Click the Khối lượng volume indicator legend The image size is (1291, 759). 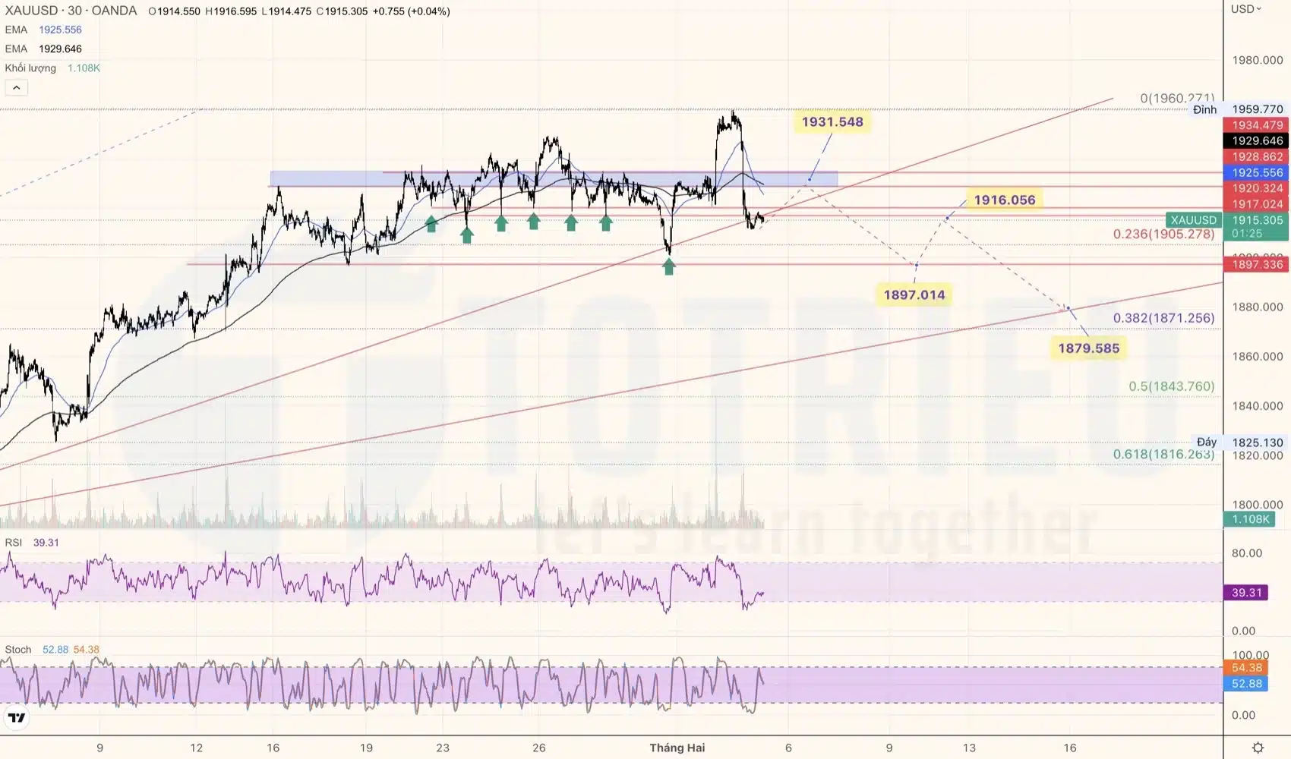click(x=52, y=68)
